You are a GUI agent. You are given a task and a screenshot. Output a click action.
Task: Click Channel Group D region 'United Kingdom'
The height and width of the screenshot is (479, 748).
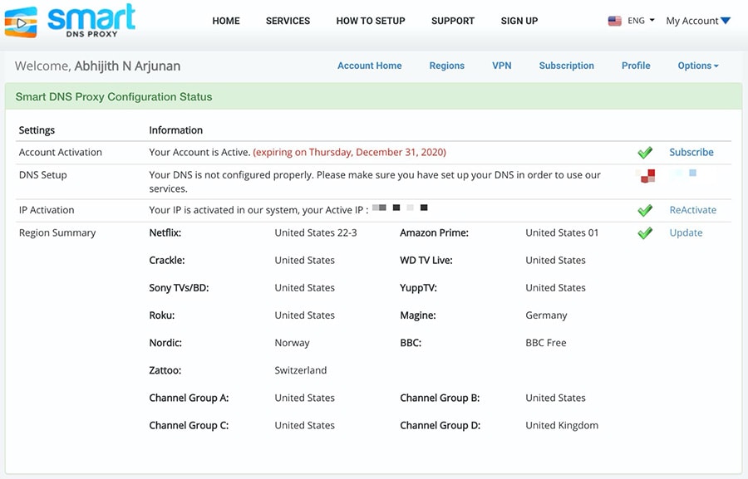click(562, 426)
